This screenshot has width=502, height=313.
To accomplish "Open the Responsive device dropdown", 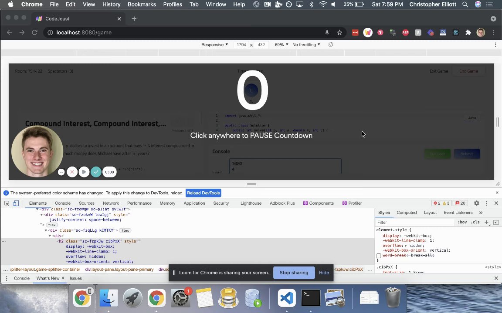I will (x=214, y=45).
